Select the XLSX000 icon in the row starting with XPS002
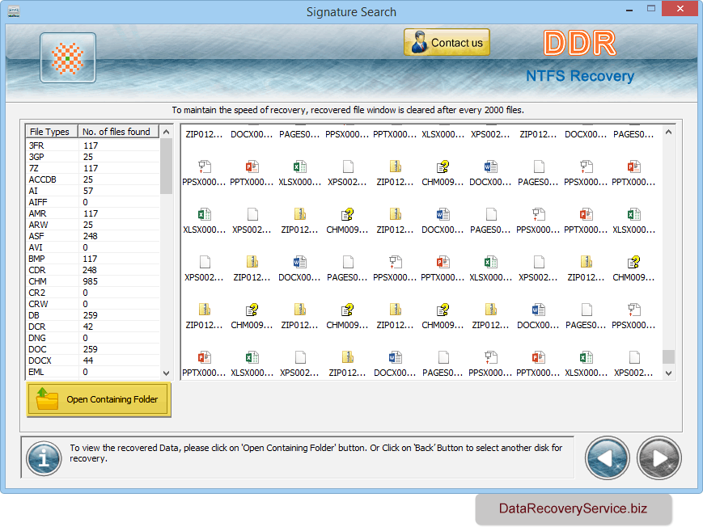Image resolution: width=703 pixels, height=527 pixels. [490, 262]
